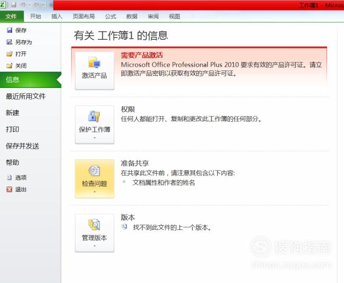Image resolution: width=344 pixels, height=283 pixels.
Task: Open the 保护工作簿 dropdown button
Action: click(95, 125)
